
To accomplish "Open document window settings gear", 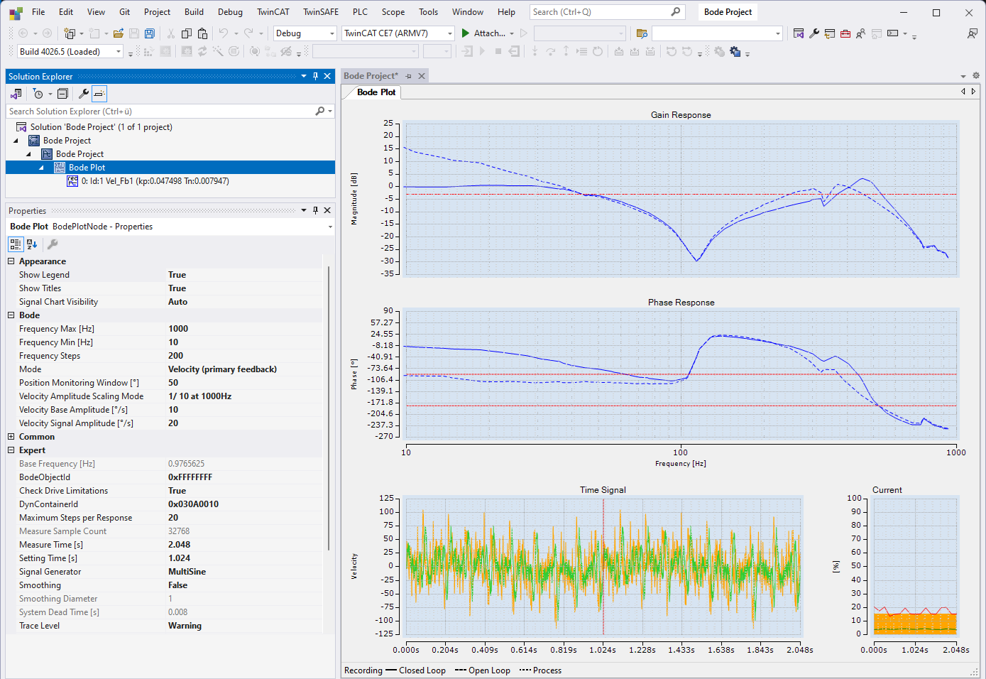I will (976, 75).
